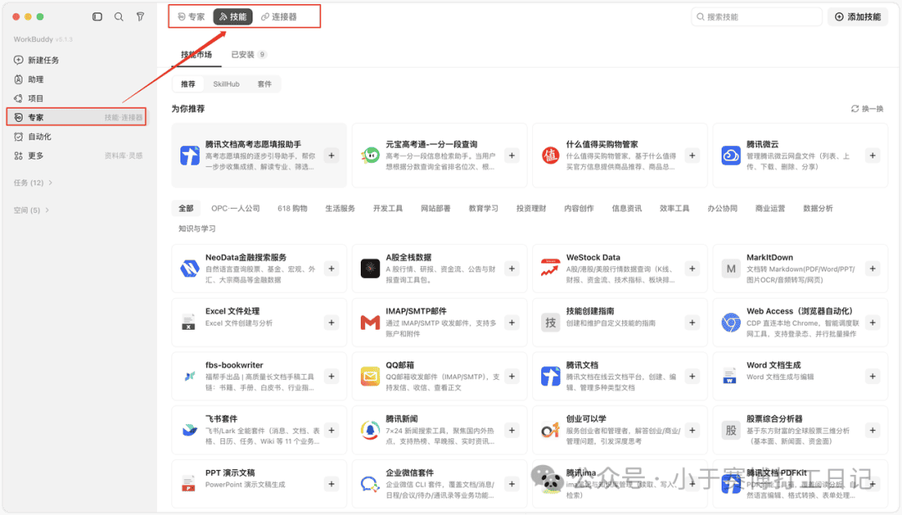Add QQ邮箱 with plus button
This screenshot has height=515, width=902.
[x=511, y=376]
